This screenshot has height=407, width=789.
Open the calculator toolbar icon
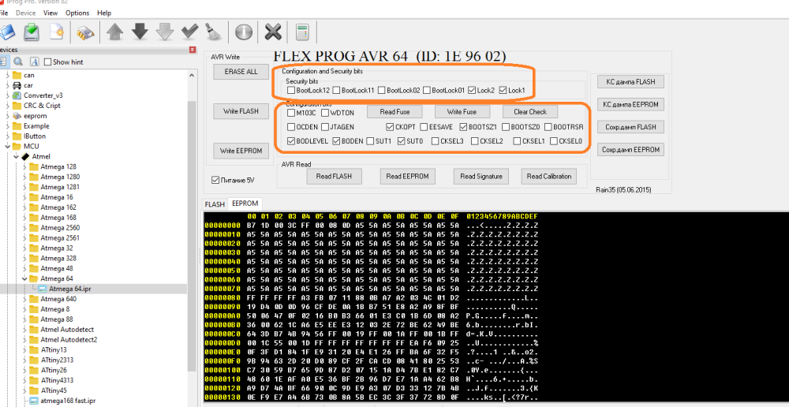tap(302, 32)
